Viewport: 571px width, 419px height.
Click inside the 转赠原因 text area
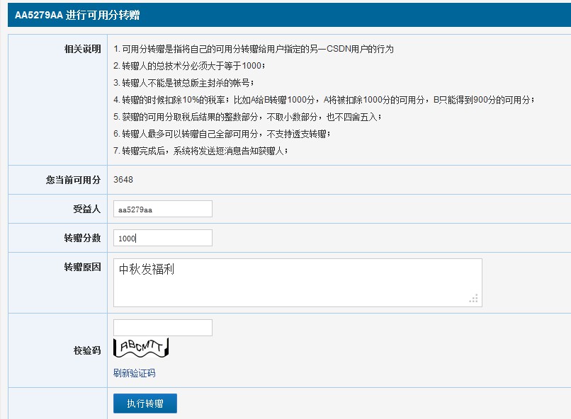298,282
